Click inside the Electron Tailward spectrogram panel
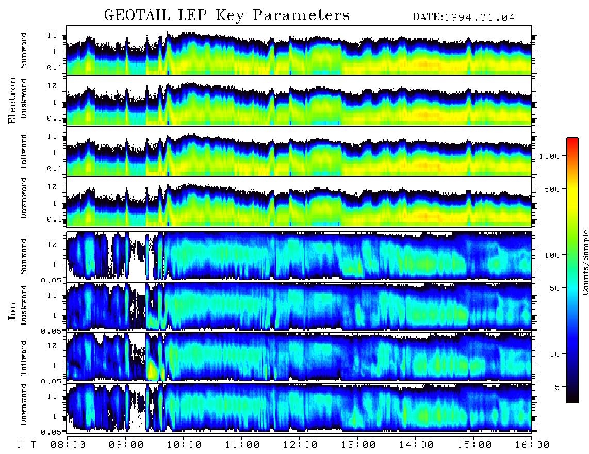589x454 pixels. coord(299,152)
